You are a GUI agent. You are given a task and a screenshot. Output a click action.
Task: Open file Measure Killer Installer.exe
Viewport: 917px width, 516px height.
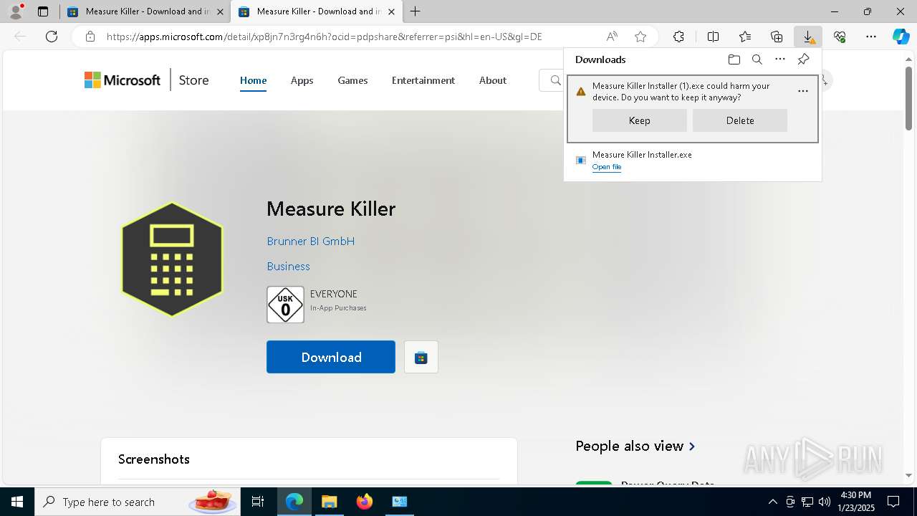(607, 167)
